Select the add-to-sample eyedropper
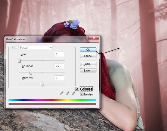167x131 pixels. tap(67, 93)
